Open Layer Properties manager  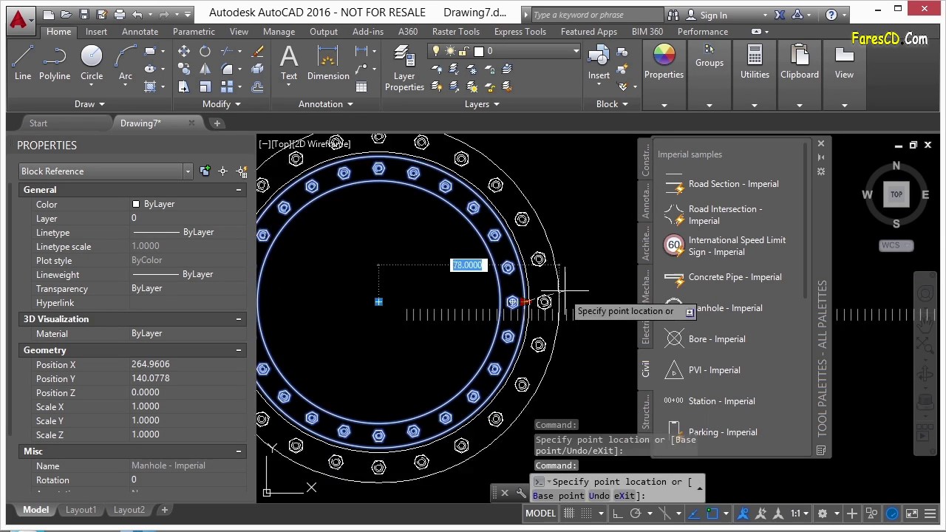pyautogui.click(x=404, y=68)
